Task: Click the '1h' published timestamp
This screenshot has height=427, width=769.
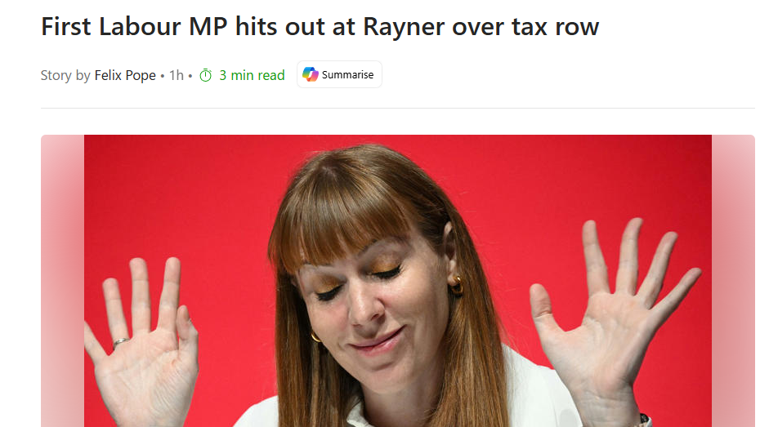Action: coord(176,75)
